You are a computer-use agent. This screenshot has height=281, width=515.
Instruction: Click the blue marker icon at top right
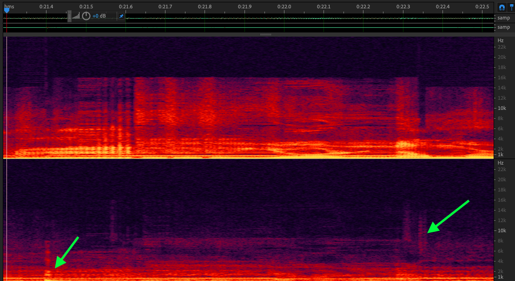tap(511, 7)
